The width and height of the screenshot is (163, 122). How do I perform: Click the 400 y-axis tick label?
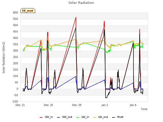[x=16, y=38]
